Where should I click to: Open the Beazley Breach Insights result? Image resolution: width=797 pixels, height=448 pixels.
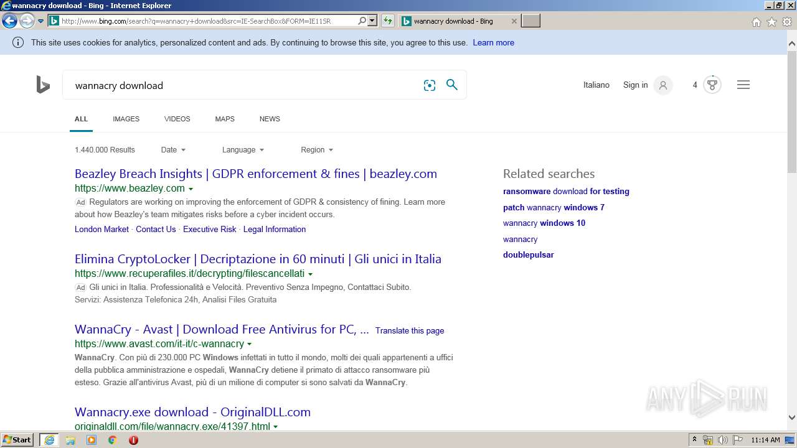click(x=256, y=174)
